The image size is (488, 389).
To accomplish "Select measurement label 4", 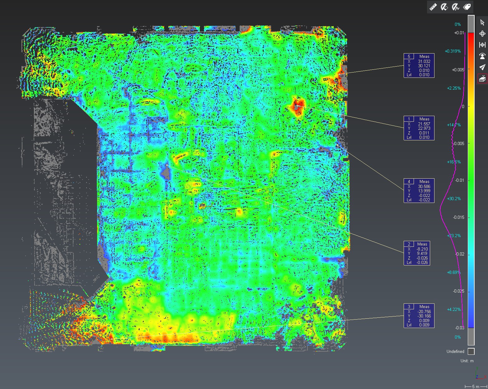I will click(x=419, y=191).
